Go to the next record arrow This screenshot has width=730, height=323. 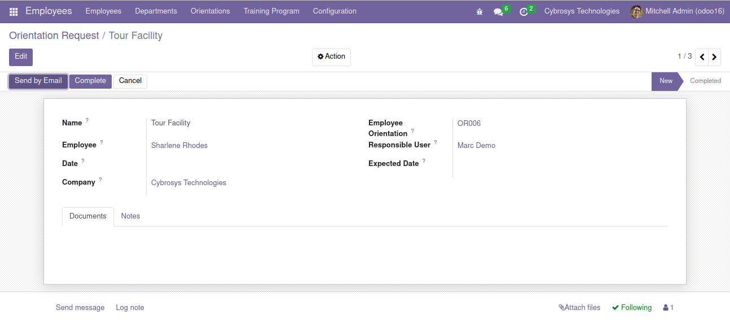715,57
